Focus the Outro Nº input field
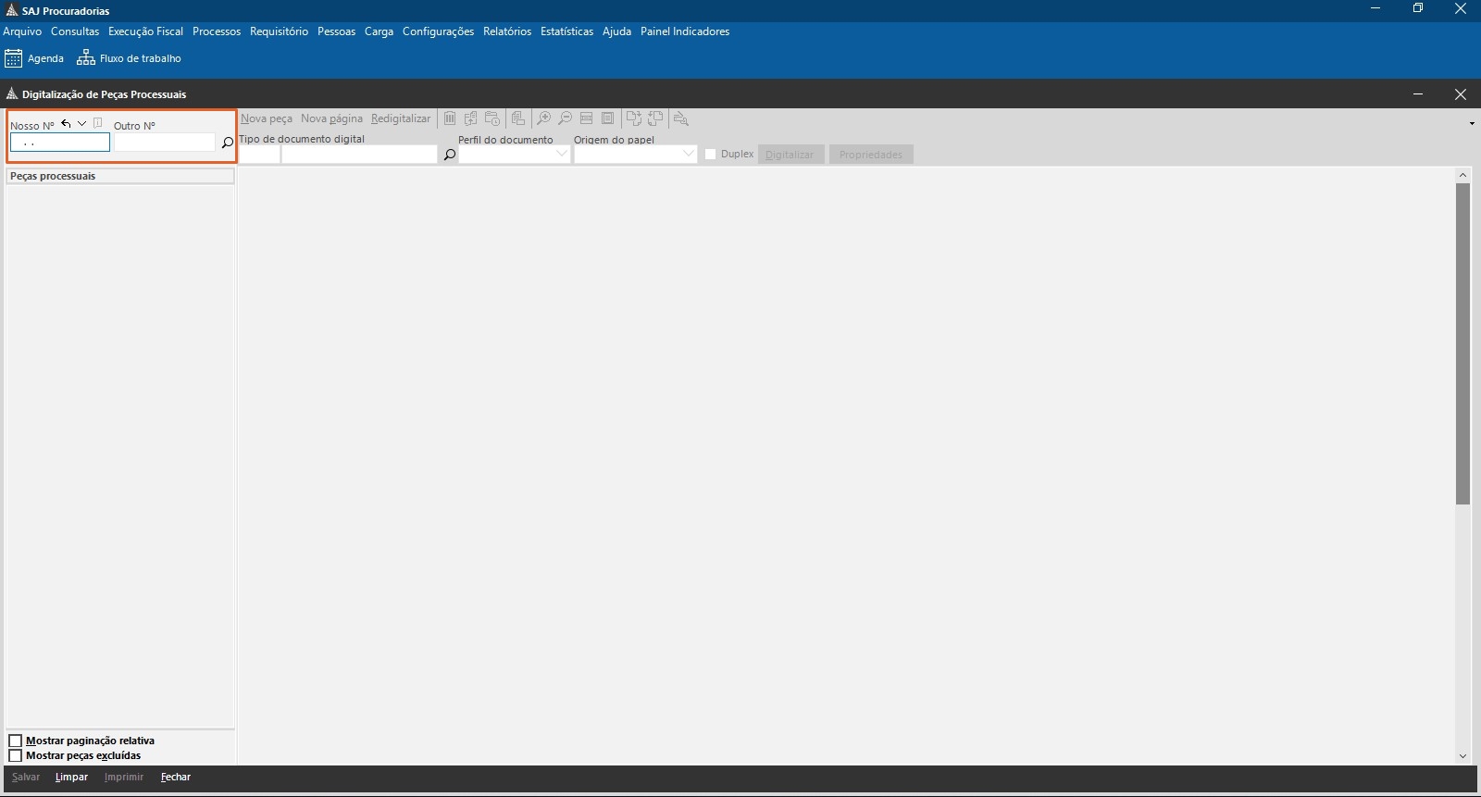This screenshot has height=797, width=1481. pyautogui.click(x=165, y=143)
